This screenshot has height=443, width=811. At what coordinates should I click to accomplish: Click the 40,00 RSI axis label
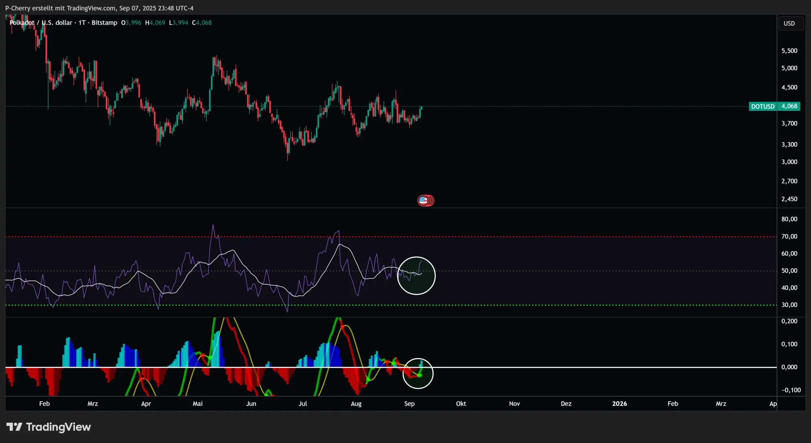coord(789,288)
